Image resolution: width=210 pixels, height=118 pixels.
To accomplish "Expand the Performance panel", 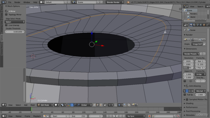I will 192,107.
